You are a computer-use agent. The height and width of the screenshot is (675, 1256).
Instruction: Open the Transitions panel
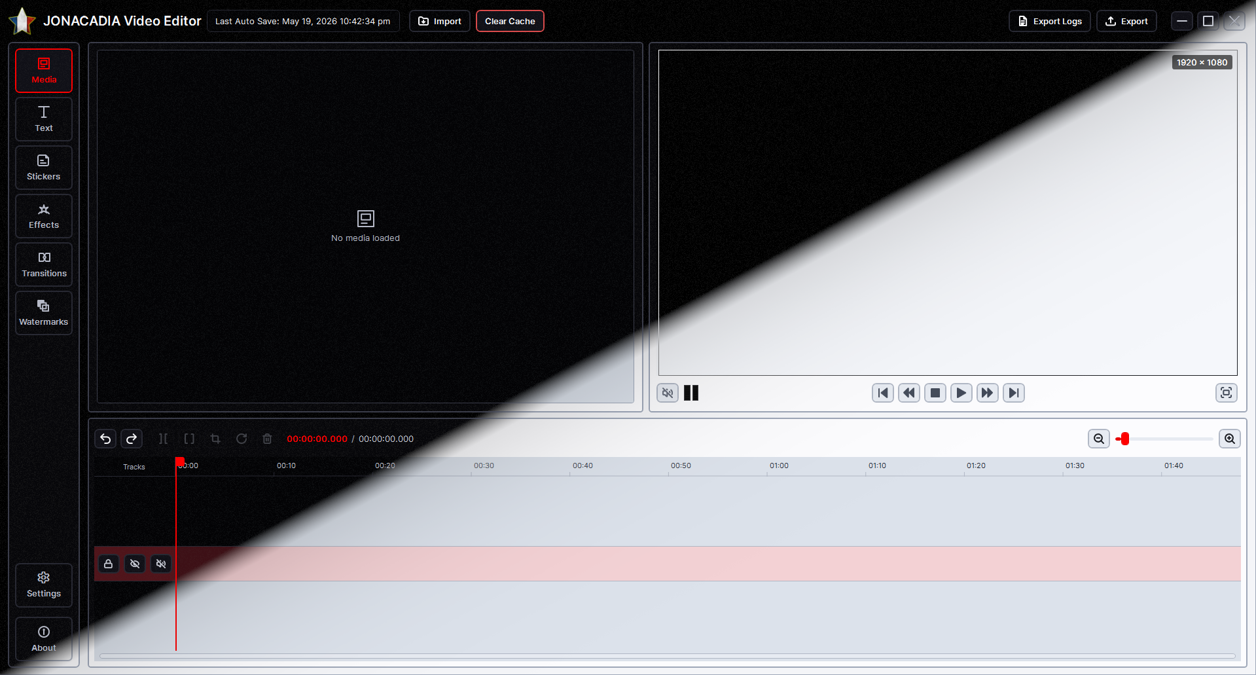(x=44, y=265)
